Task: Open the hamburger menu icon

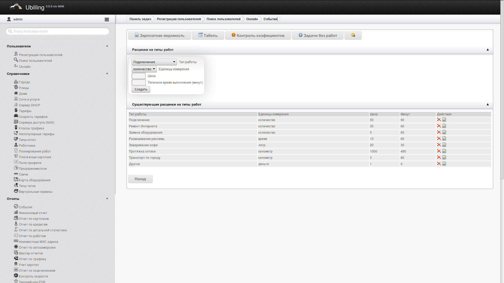Action: [107, 19]
